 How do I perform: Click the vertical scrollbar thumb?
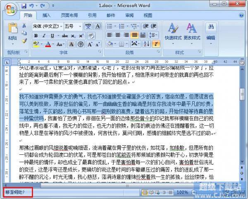(x=242, y=94)
